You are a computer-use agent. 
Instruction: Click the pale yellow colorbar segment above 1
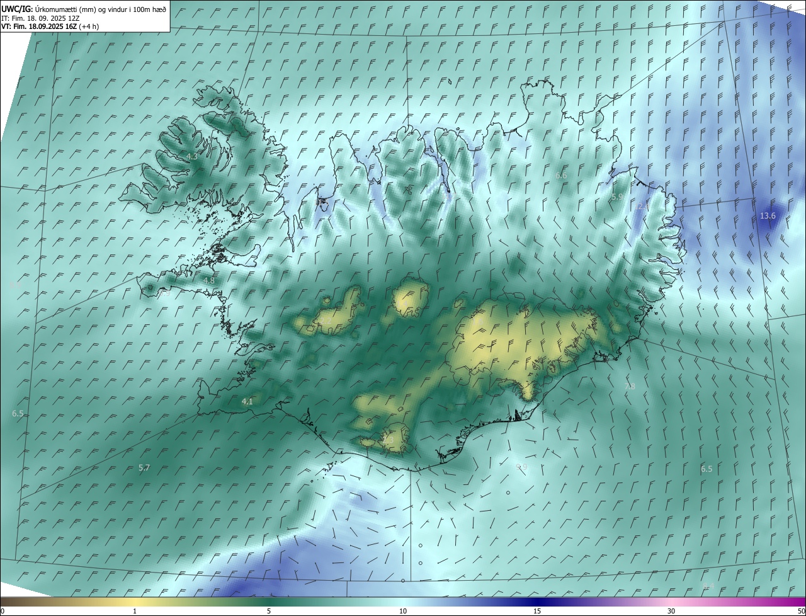tap(135, 602)
